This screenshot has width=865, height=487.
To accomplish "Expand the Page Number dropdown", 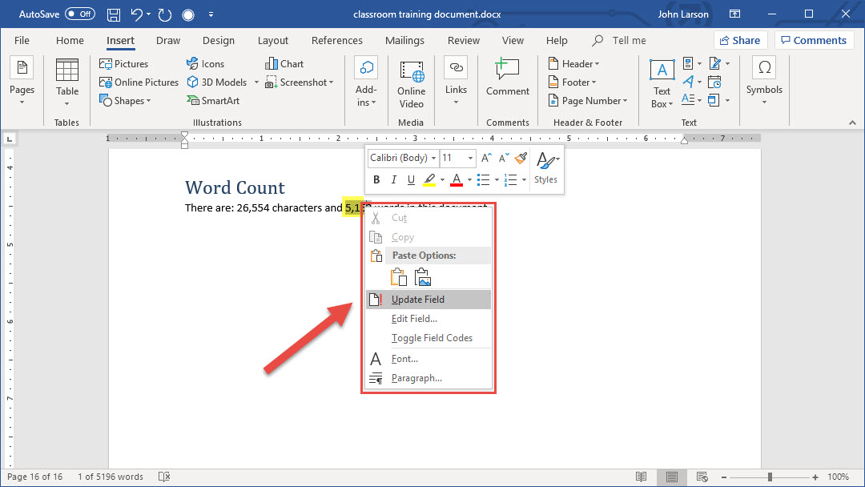I will coord(588,101).
